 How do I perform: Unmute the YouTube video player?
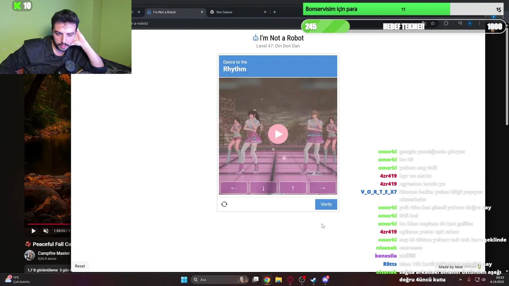coord(46,231)
